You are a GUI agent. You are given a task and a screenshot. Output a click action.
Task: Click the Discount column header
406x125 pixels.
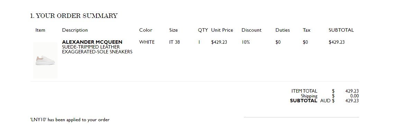[x=251, y=30]
